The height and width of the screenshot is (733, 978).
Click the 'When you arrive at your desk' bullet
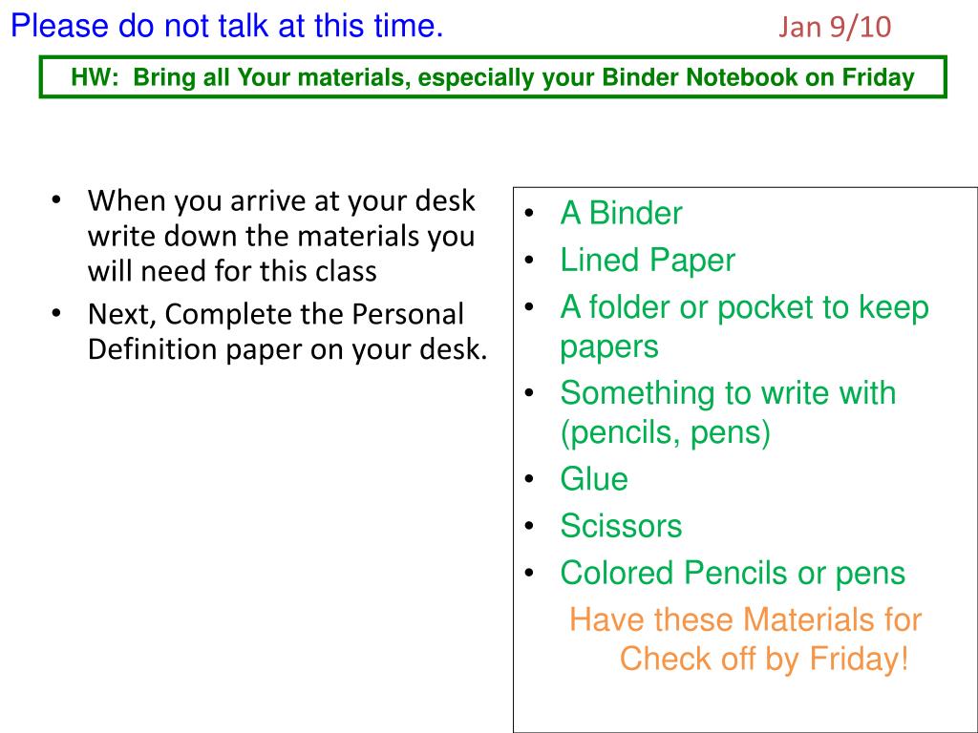click(x=282, y=202)
